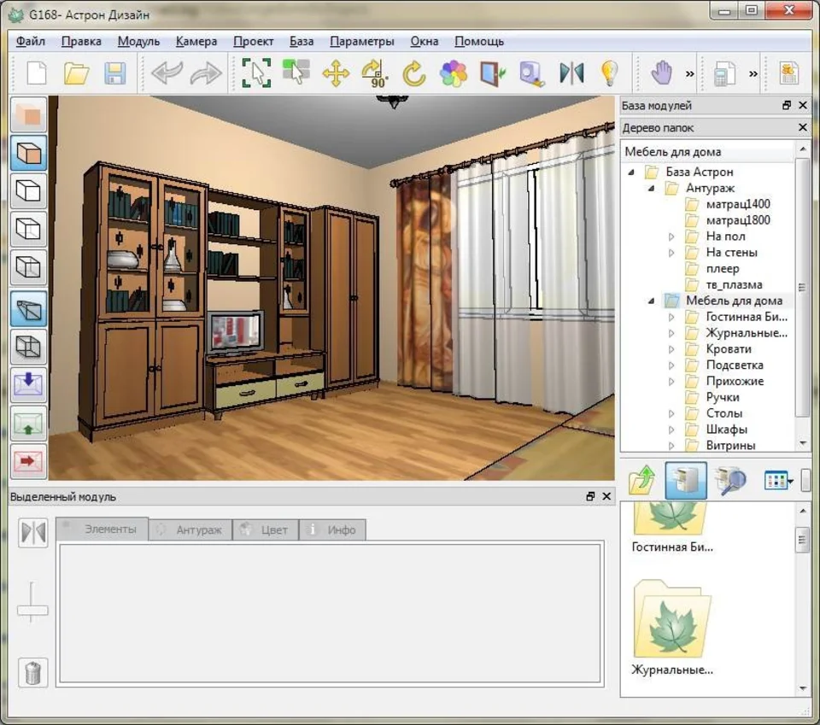Collapse the Антураж folder node
The width and height of the screenshot is (820, 725).
[651, 188]
